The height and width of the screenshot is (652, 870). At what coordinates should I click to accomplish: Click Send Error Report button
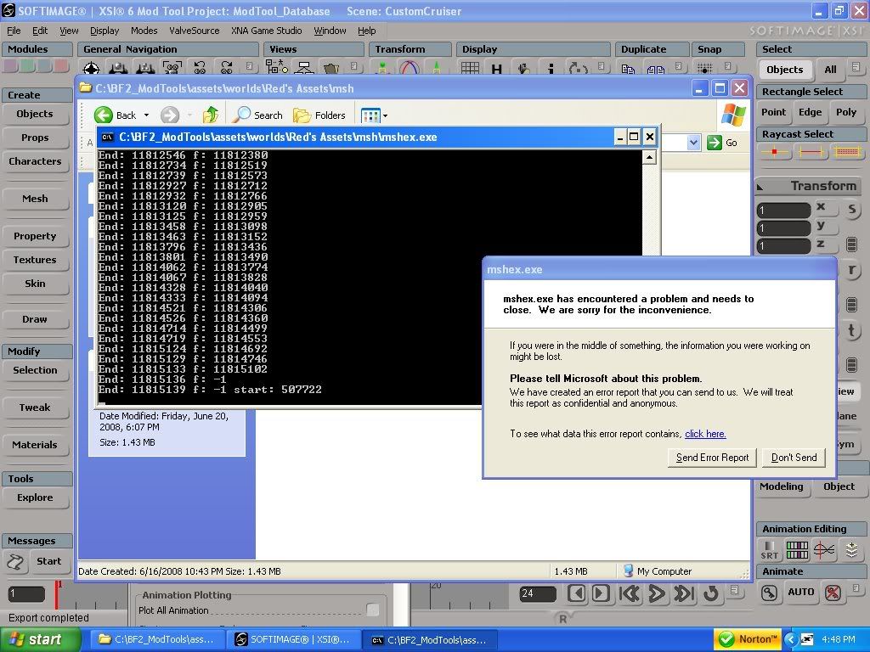tap(713, 458)
